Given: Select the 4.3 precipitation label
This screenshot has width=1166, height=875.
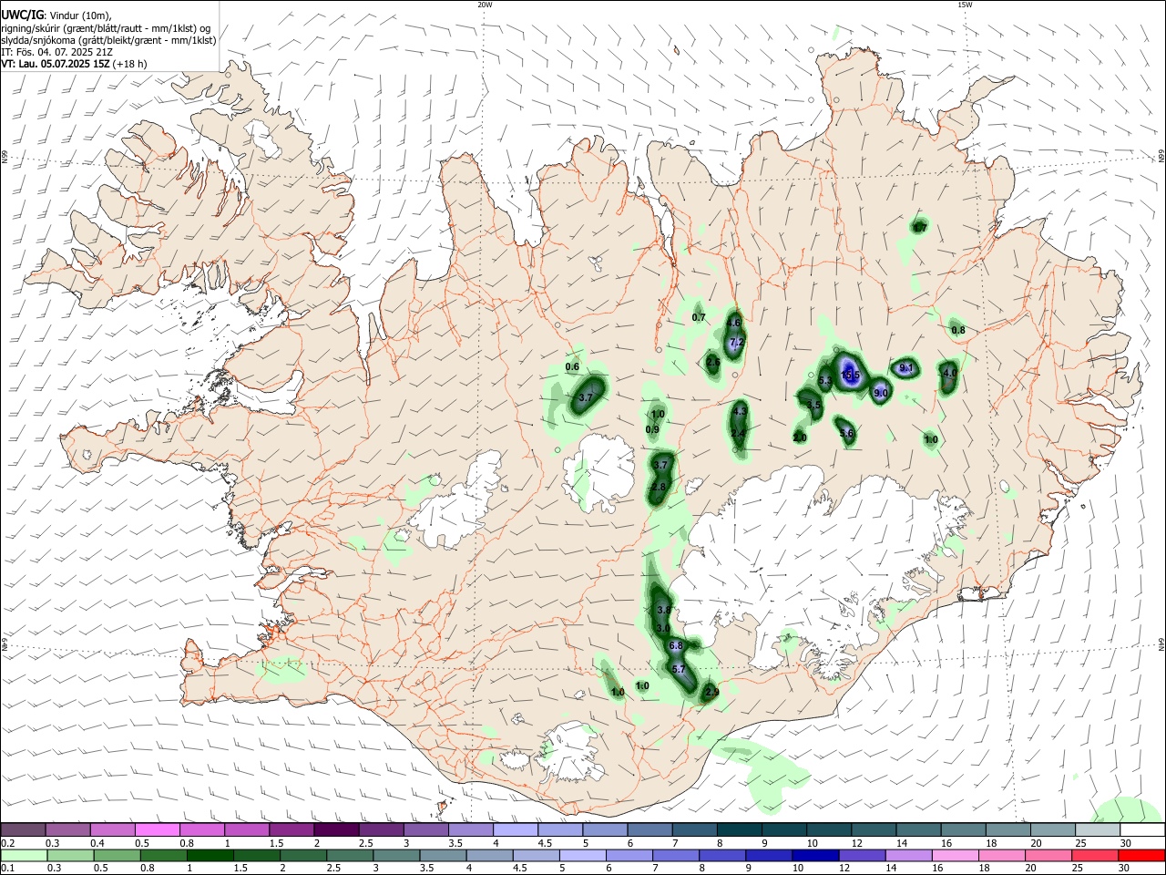Looking at the screenshot, I should click(740, 412).
